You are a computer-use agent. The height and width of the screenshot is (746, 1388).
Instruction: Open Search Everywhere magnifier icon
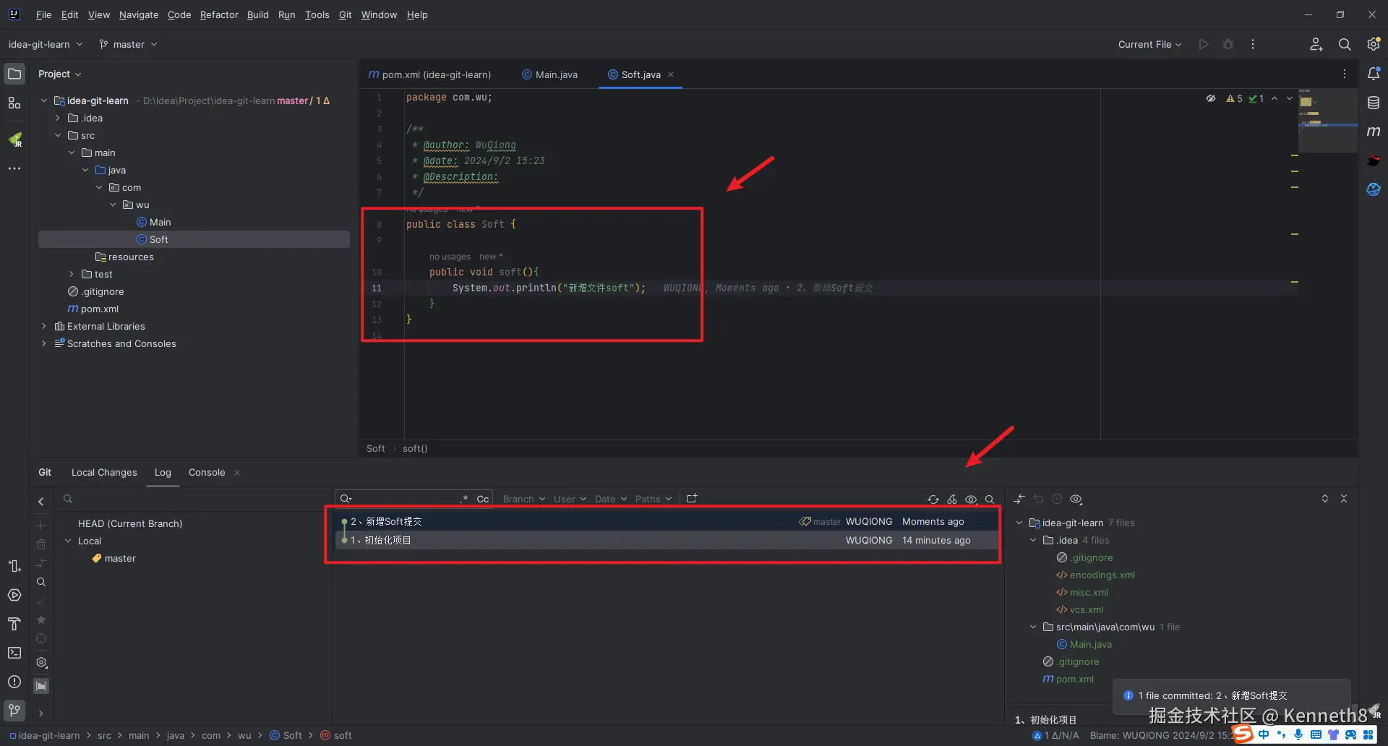[1345, 44]
